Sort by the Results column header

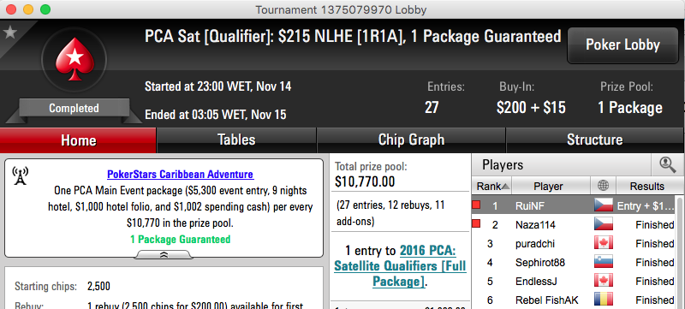[x=647, y=186]
